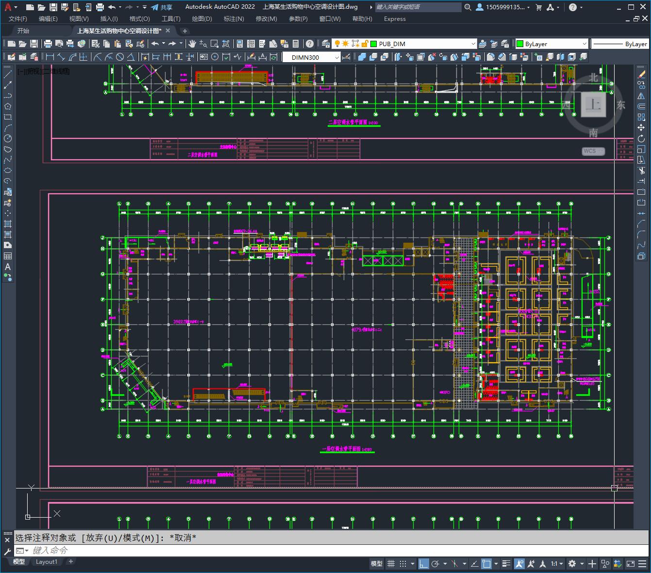Select the Diameter dimension tool
The height and width of the screenshot is (573, 651).
click(120, 57)
